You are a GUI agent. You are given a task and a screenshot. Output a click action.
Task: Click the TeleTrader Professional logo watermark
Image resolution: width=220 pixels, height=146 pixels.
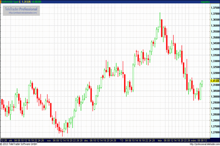[21, 8]
